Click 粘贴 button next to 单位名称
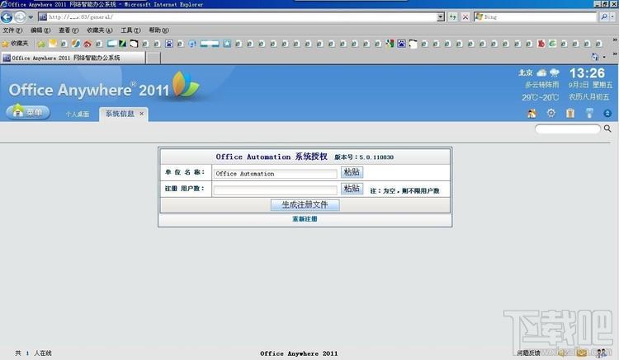Image resolution: width=619 pixels, height=360 pixels. click(x=352, y=172)
